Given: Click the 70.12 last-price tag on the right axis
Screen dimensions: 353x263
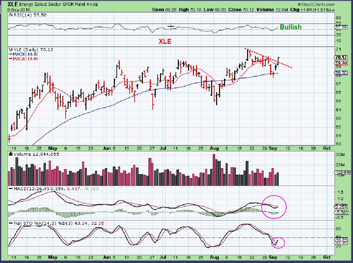Looking at the screenshot, I should 341,57.
